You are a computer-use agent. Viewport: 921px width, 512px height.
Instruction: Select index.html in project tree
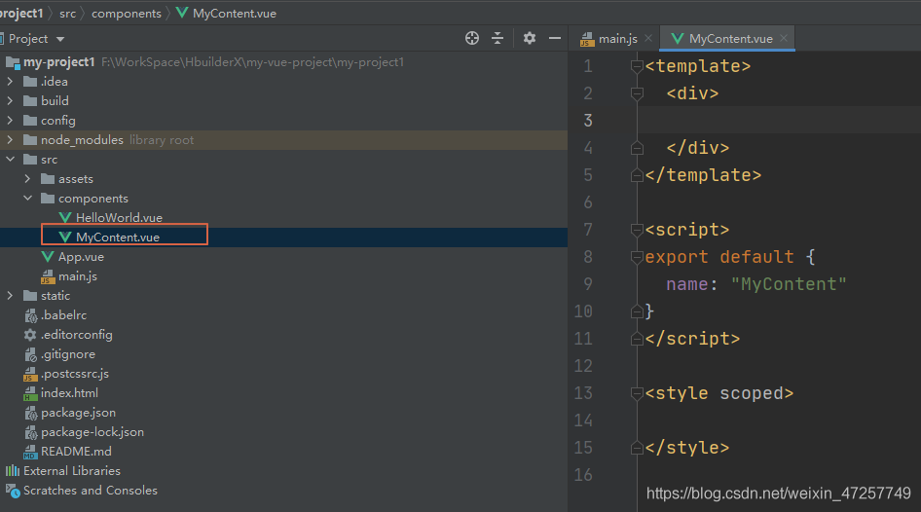coord(69,393)
